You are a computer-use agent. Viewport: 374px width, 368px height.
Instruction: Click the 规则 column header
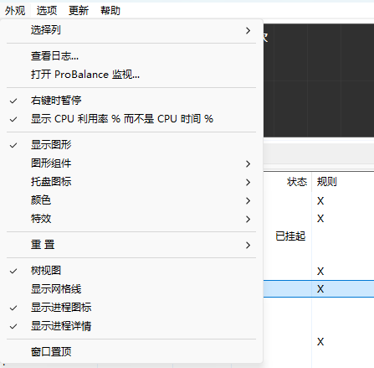(327, 182)
